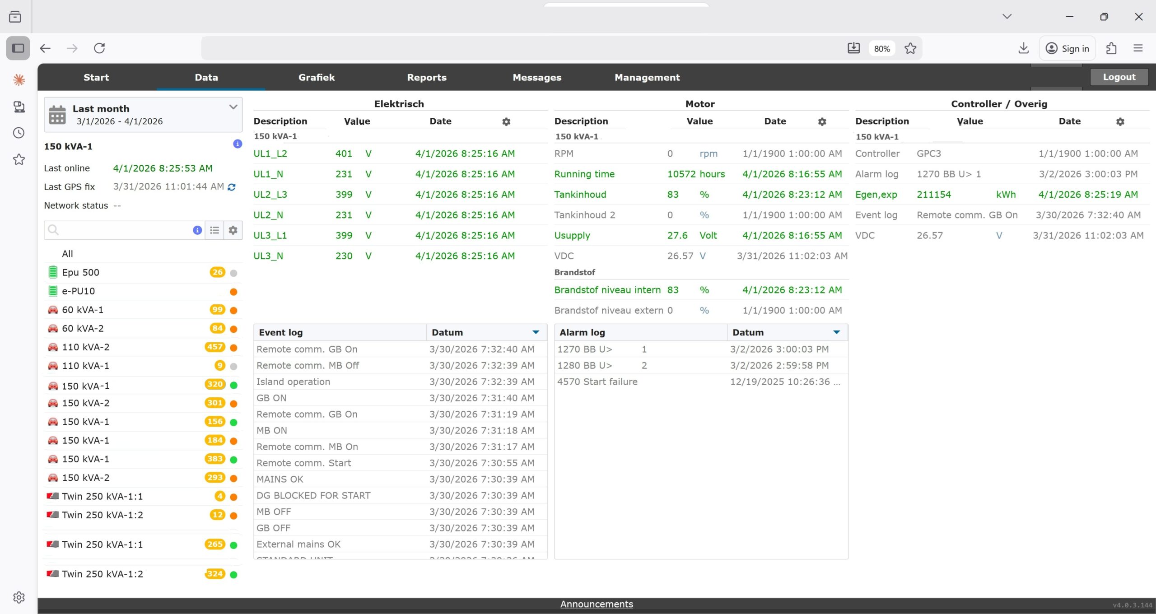The height and width of the screenshot is (614, 1156).
Task: Click list view icon next to search
Action: tap(214, 230)
